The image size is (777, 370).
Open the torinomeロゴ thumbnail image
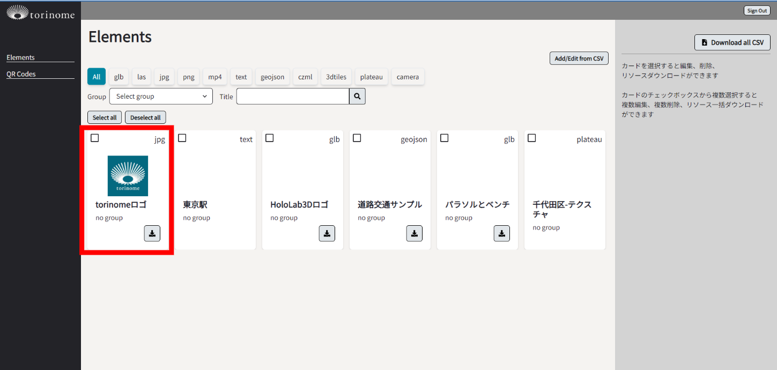(x=128, y=176)
